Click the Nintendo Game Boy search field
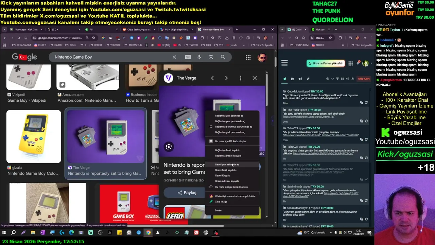Image resolution: width=435 pixels, height=245 pixels. click(x=112, y=57)
